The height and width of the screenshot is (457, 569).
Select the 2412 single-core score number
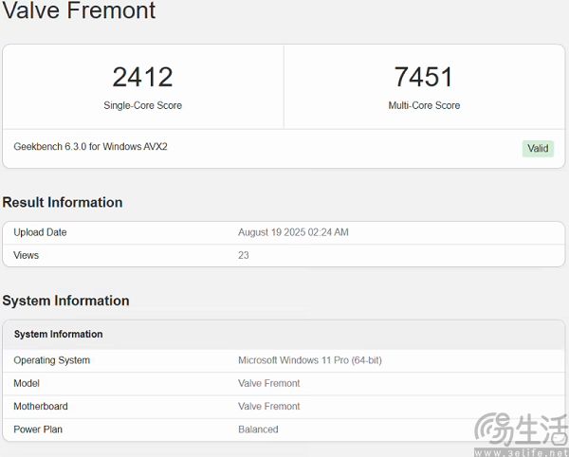142,77
